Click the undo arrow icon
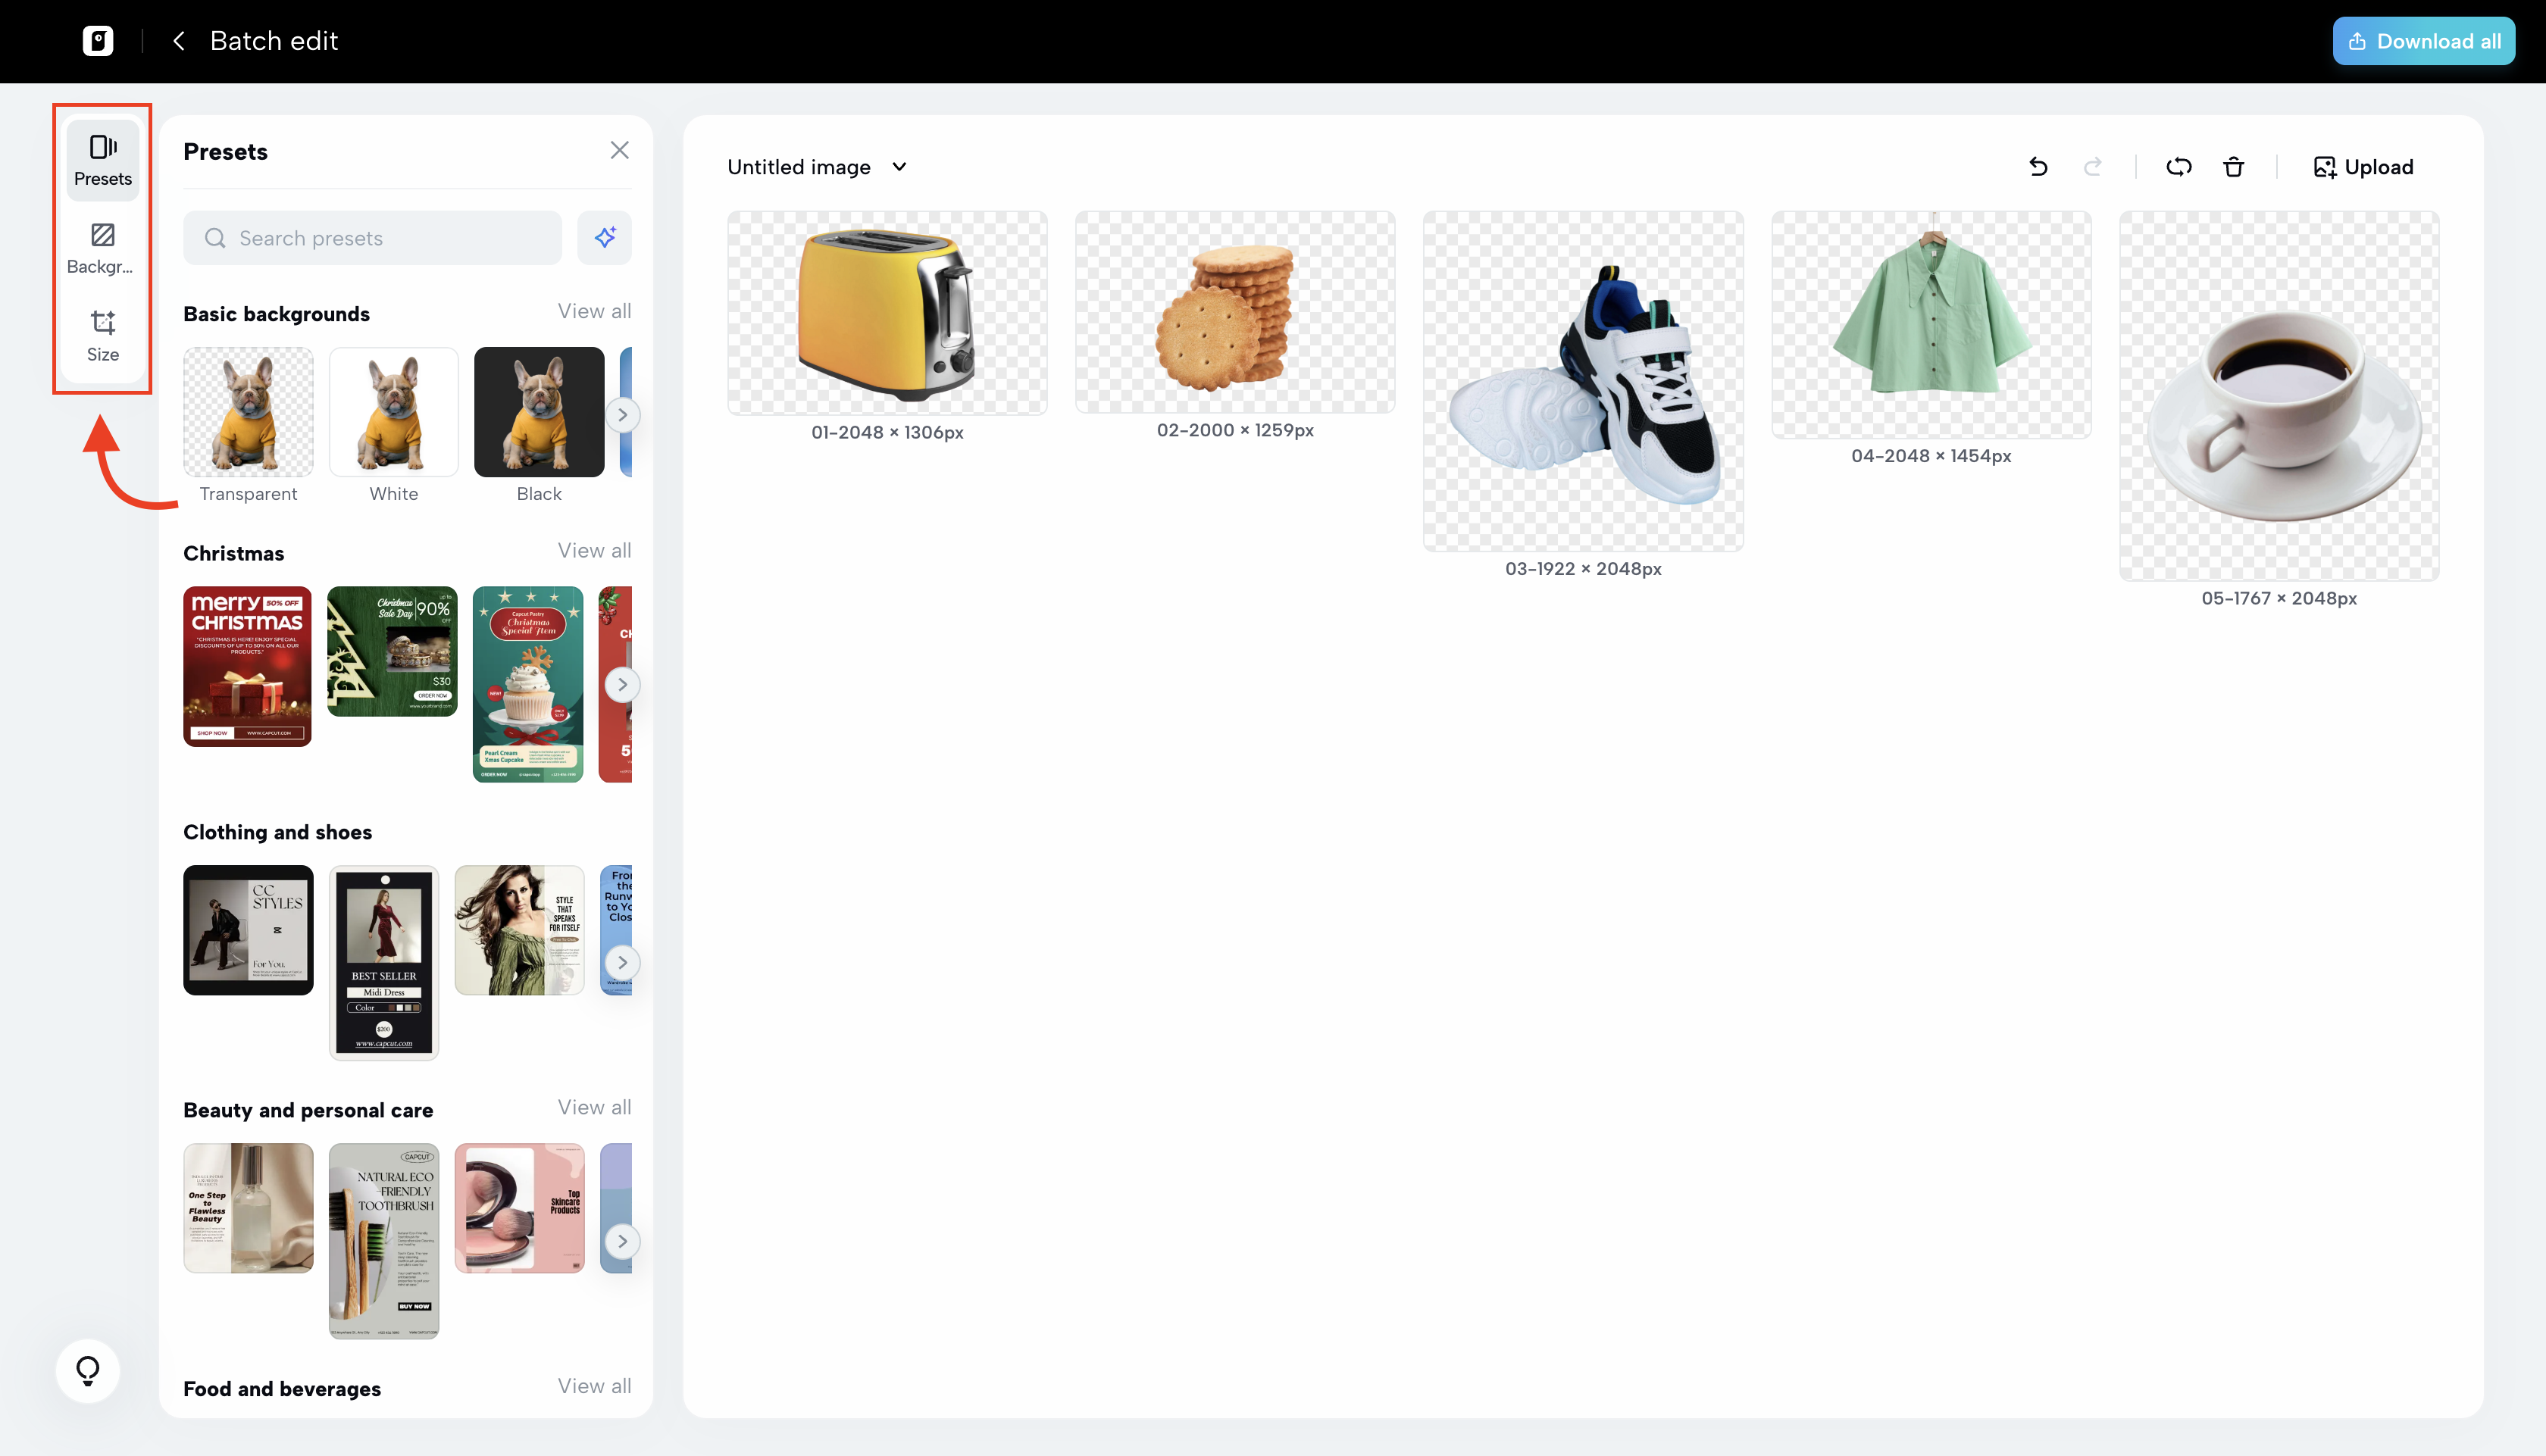 coord(2038,167)
